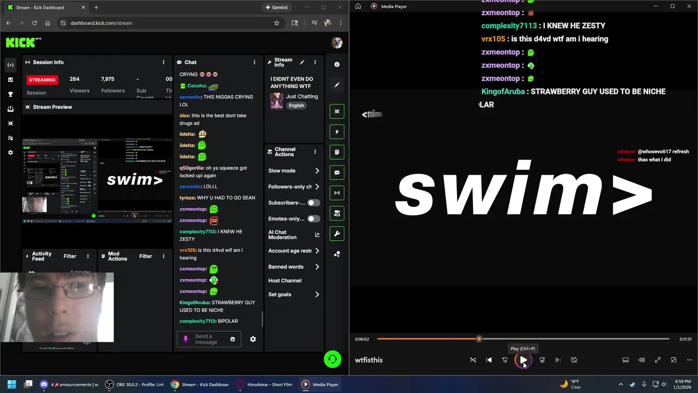Open Channel Actions panel three-dot menu
This screenshot has height=393, width=698.
pyautogui.click(x=315, y=152)
